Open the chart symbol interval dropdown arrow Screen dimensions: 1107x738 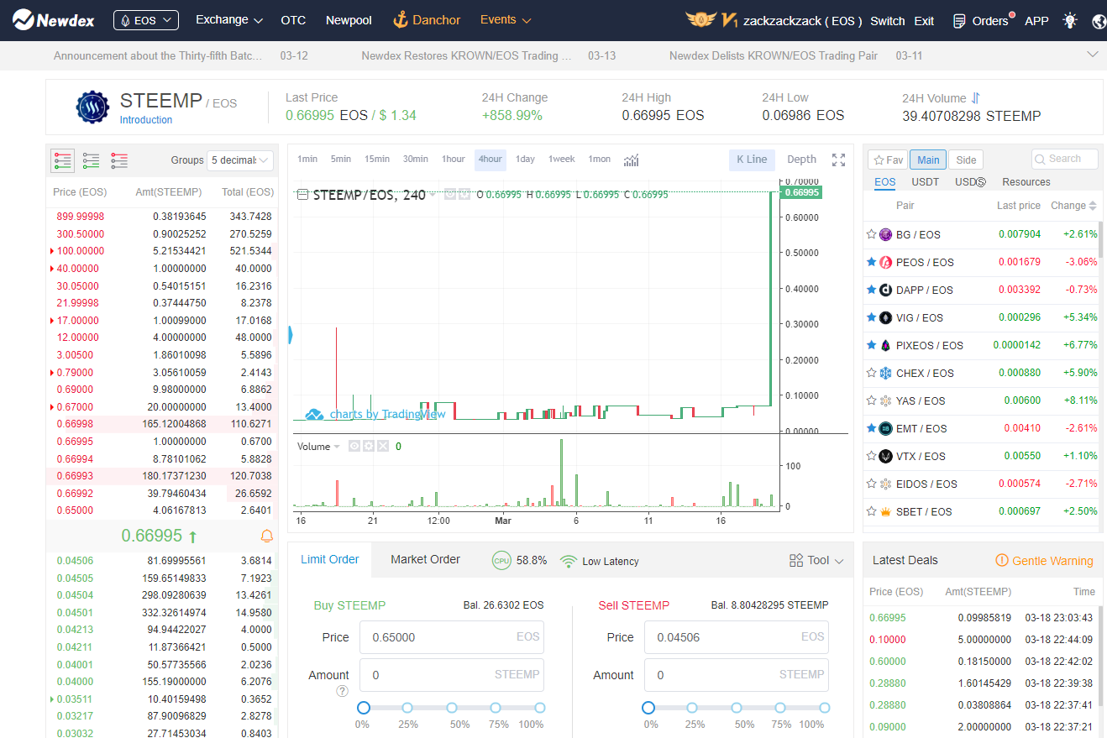click(x=433, y=195)
